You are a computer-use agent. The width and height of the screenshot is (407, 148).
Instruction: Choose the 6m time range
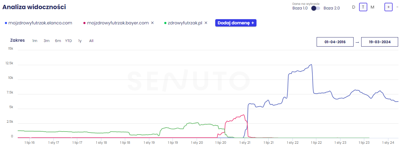58,41
